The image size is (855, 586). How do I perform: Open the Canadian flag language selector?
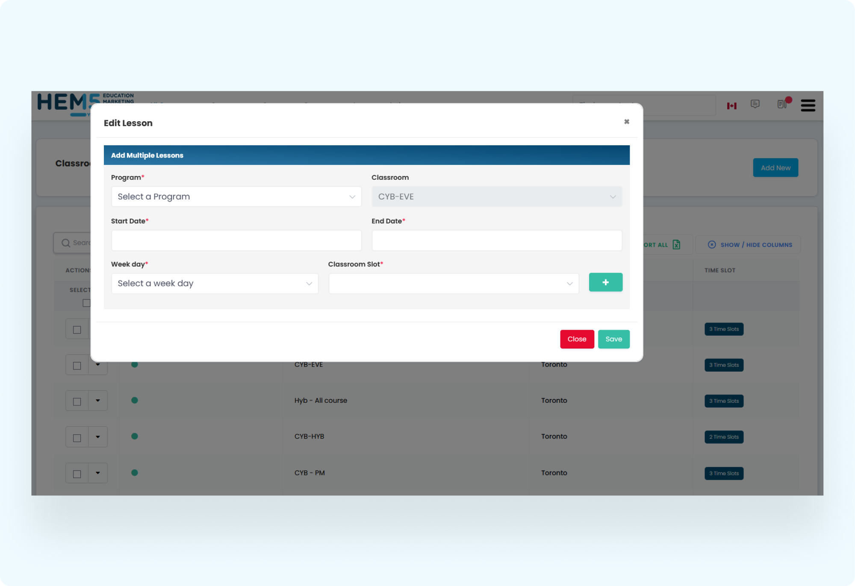(x=732, y=105)
